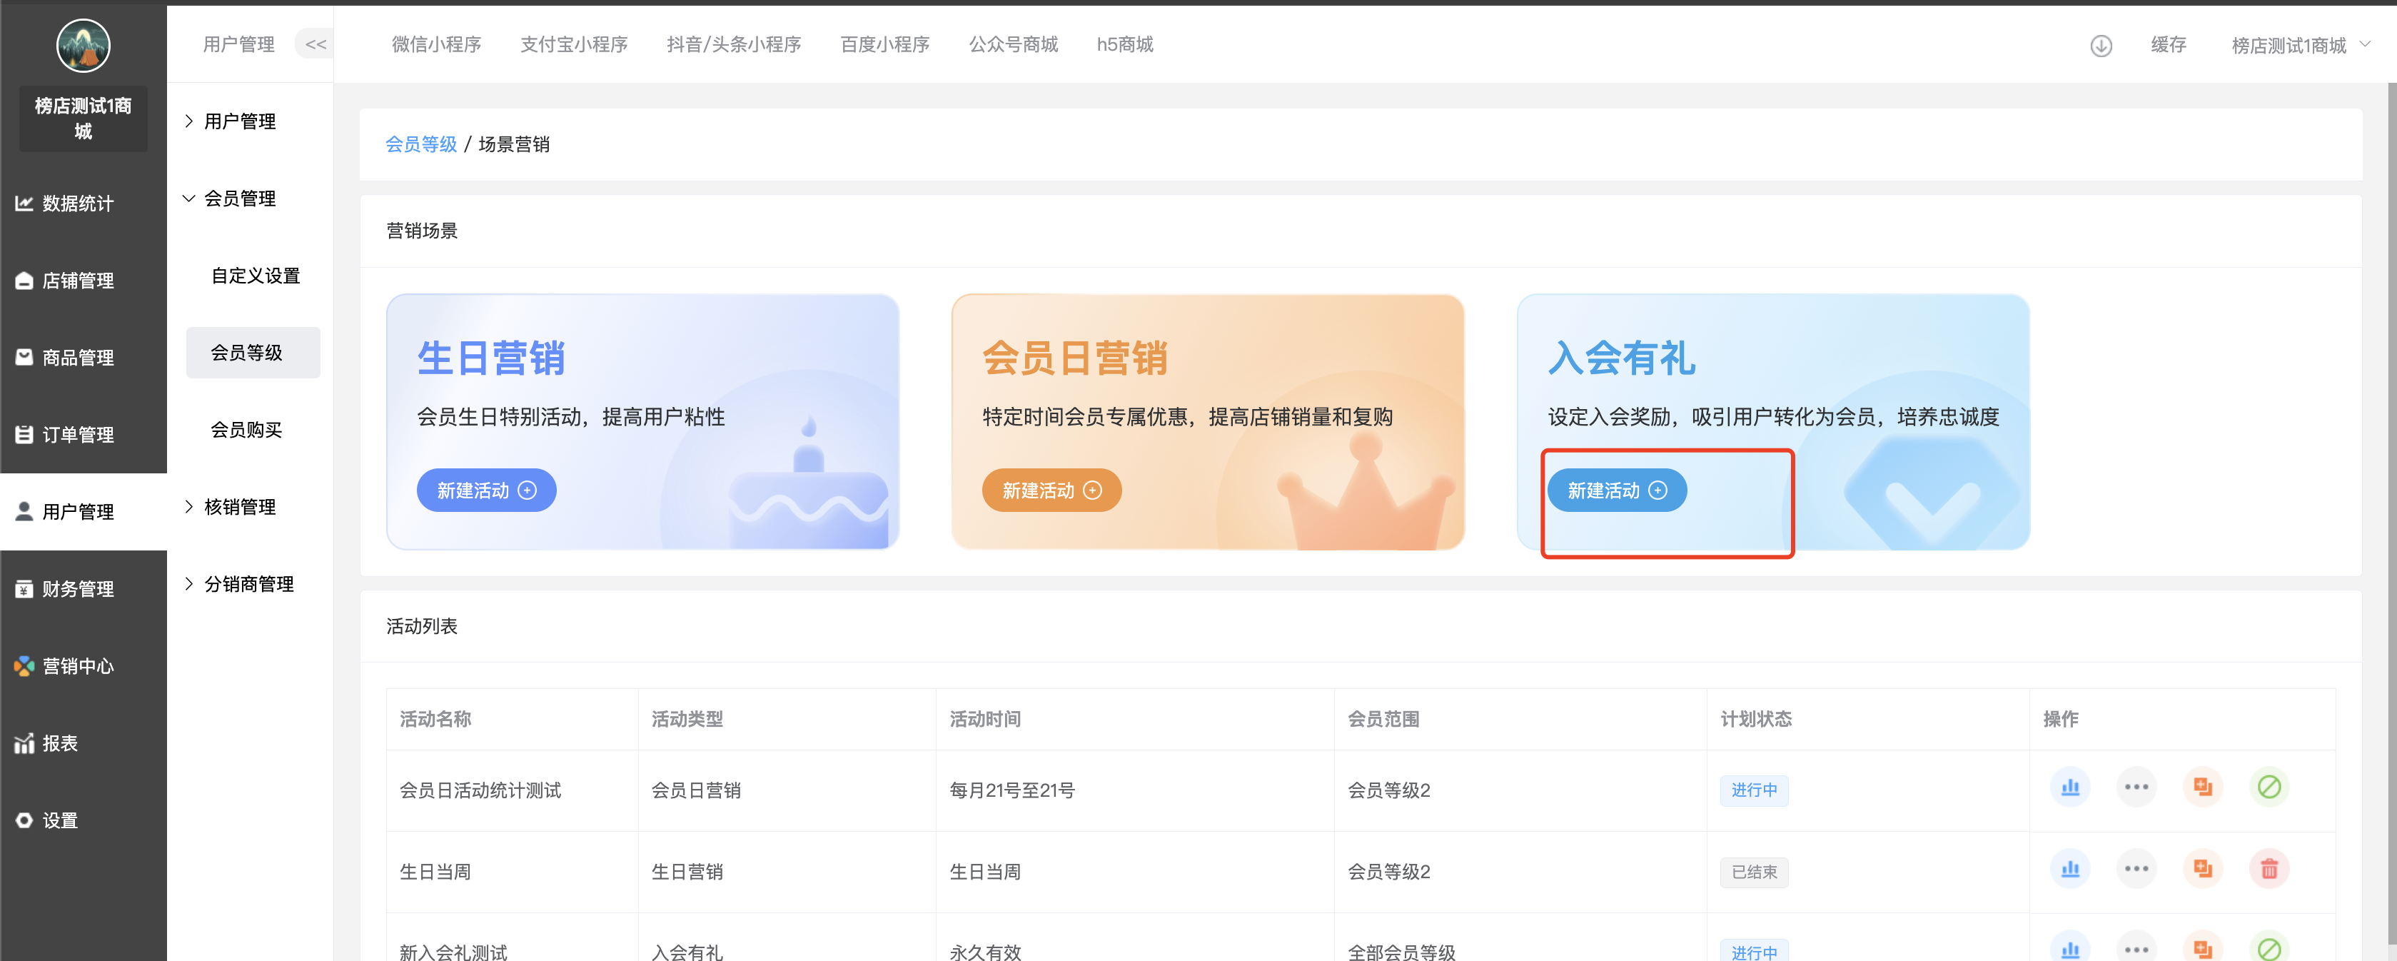Viewport: 2397px width, 961px height.
Task: Click the 生日营销 card title
Action: (490, 357)
